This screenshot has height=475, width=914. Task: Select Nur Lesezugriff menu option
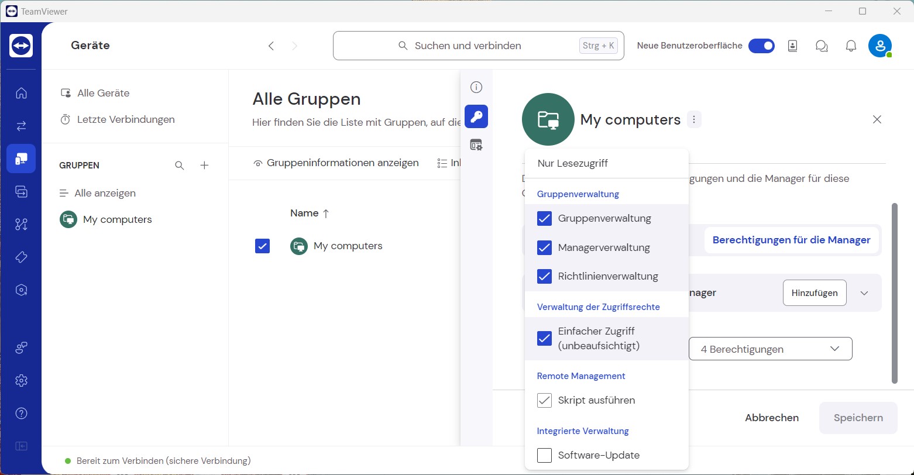(572, 163)
